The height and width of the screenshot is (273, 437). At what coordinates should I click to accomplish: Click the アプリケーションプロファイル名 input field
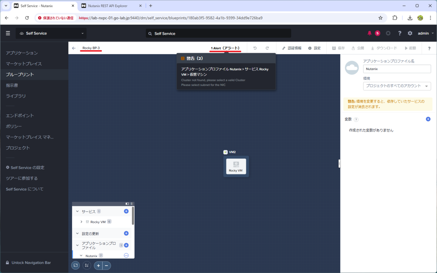click(397, 69)
